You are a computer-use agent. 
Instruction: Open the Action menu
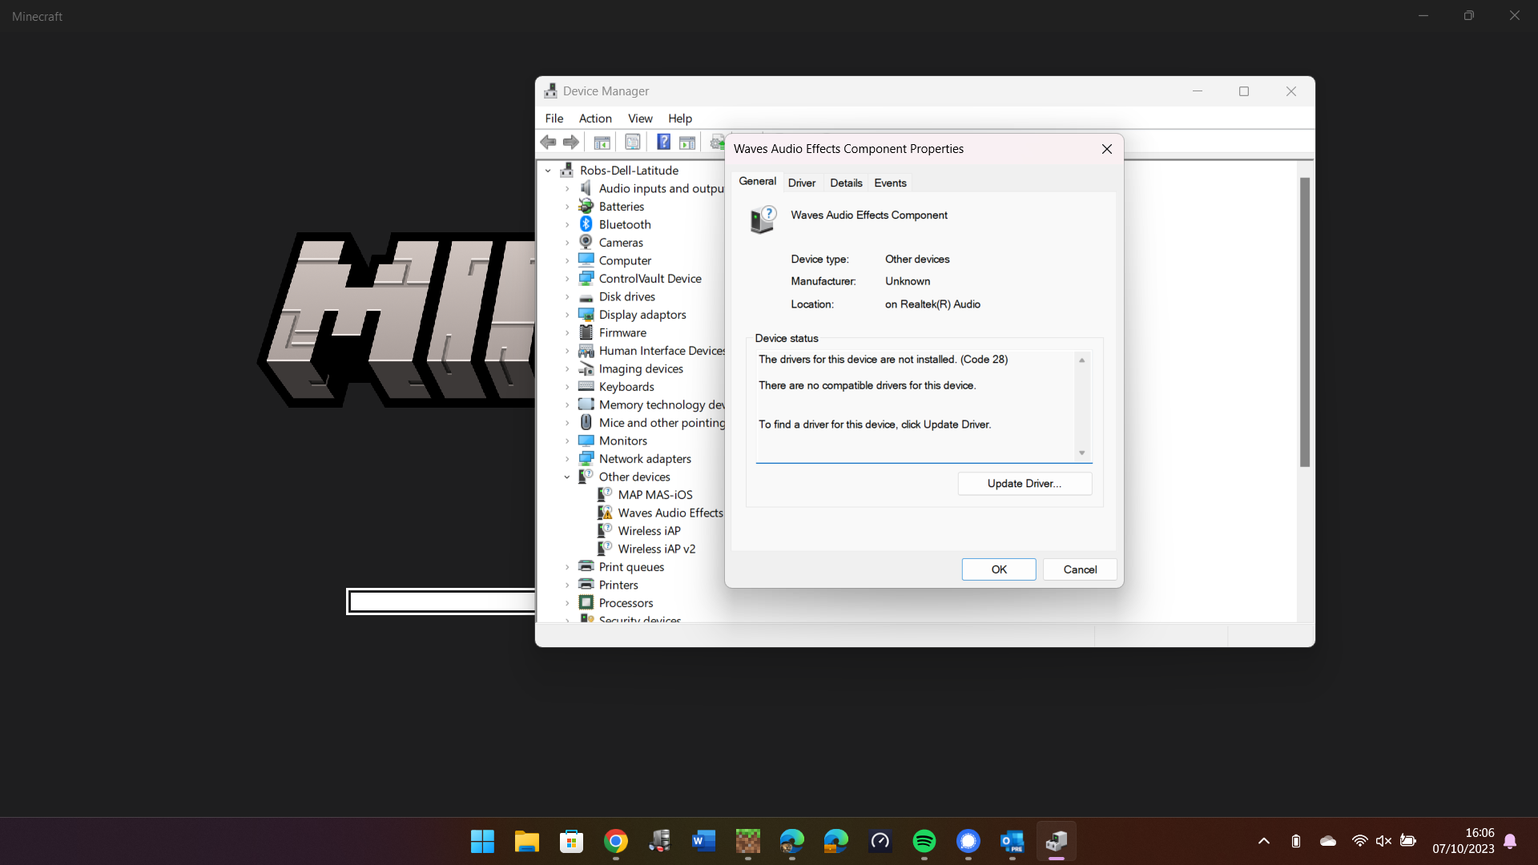[x=594, y=119]
